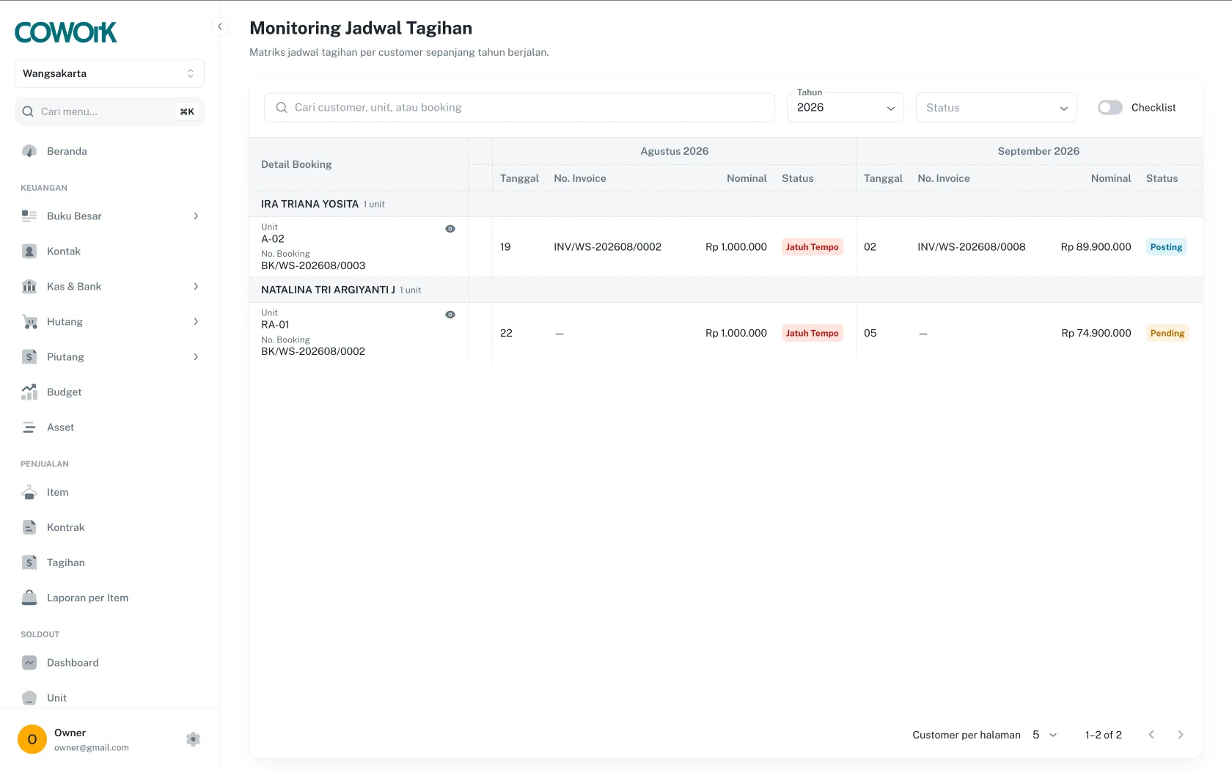Screen dimensions: 1232x770
Task: Expand the Buku Besar submenu chevron
Action: (196, 216)
